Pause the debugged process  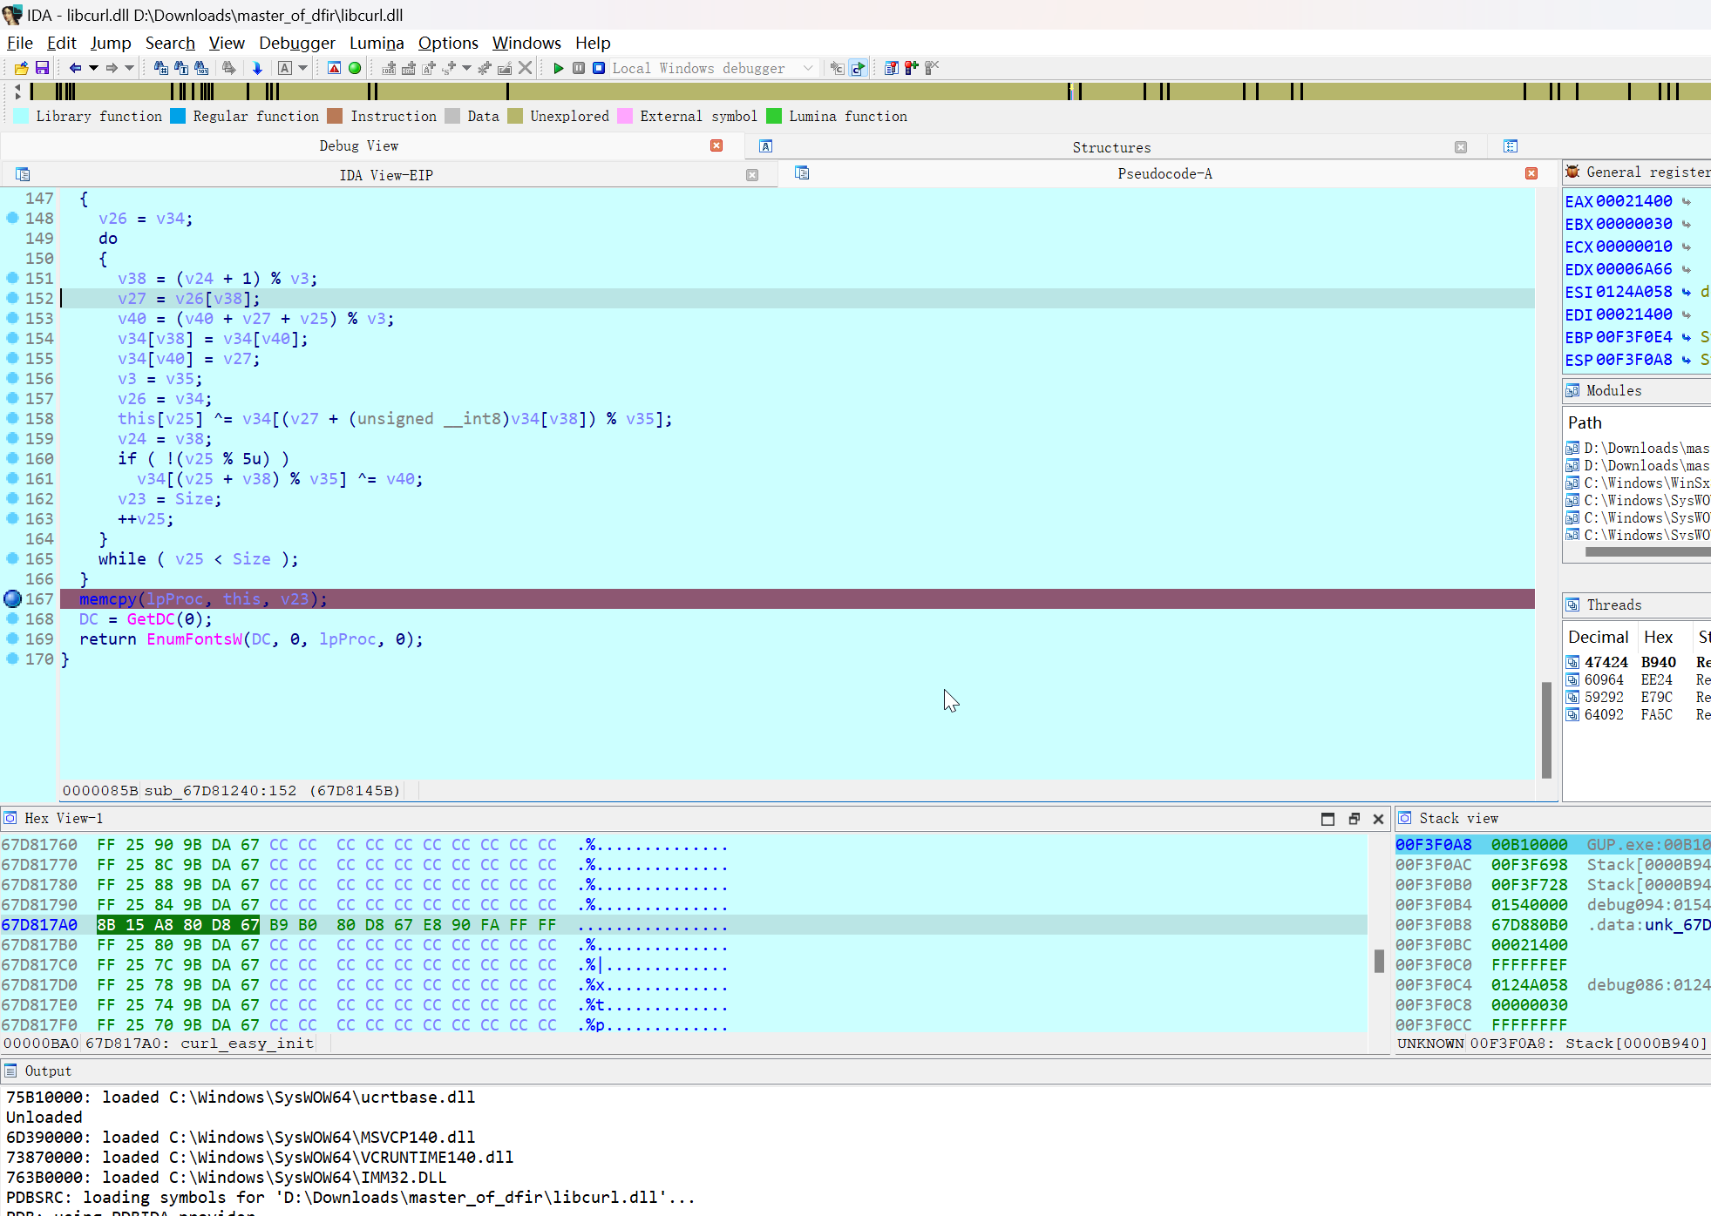[x=579, y=68]
